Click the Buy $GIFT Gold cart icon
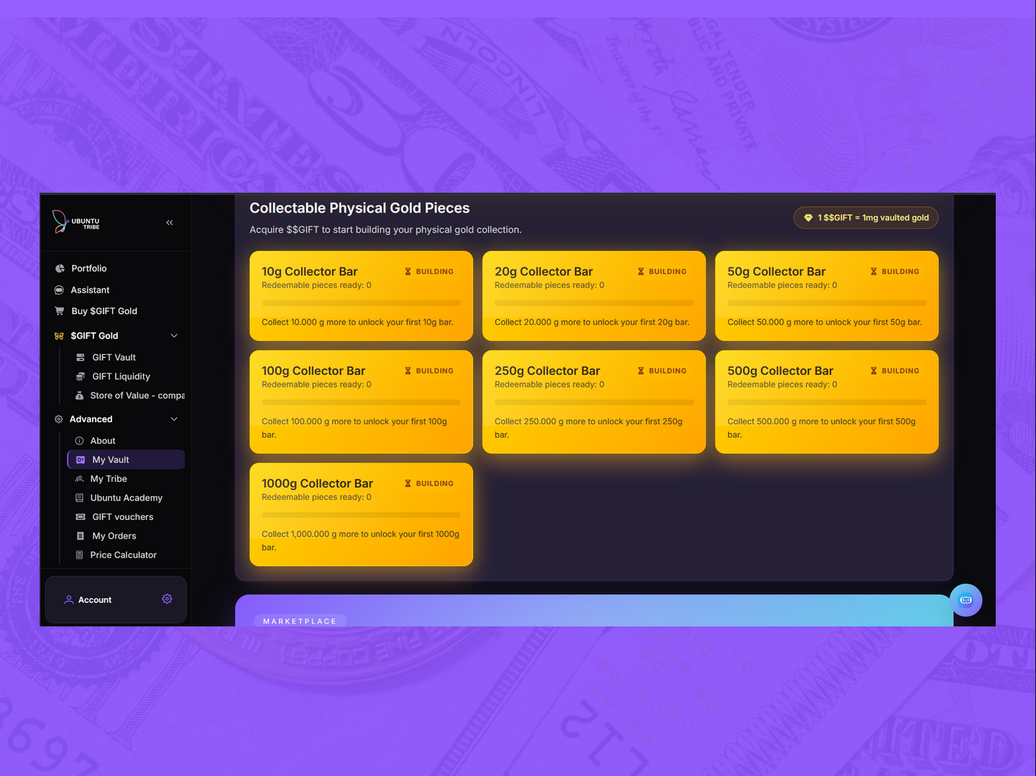This screenshot has width=1036, height=776. [x=60, y=311]
